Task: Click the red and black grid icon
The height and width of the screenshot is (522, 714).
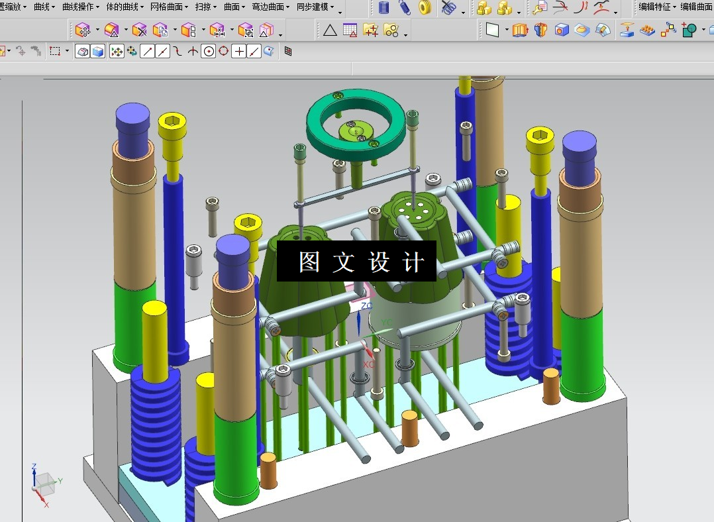Action: [287, 51]
